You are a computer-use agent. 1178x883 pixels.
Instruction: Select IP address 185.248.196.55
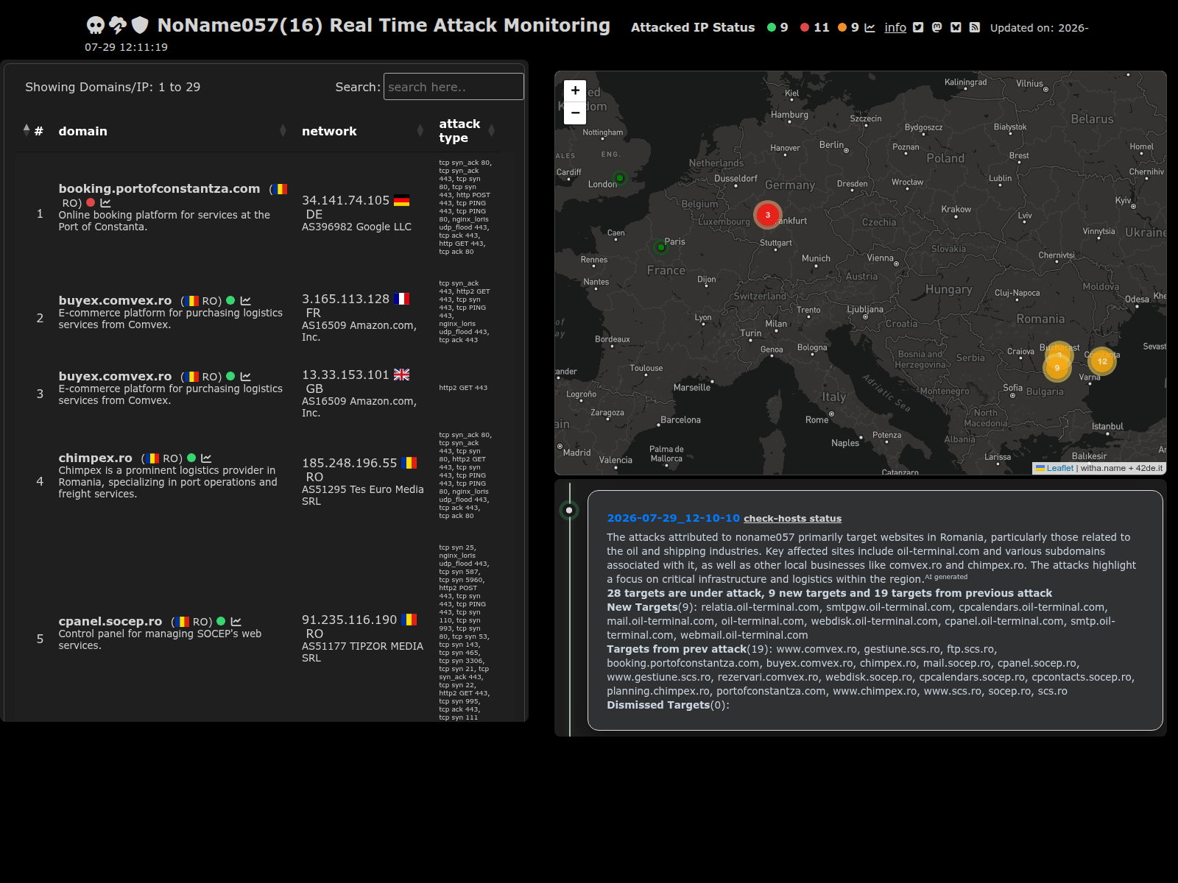[x=350, y=464]
